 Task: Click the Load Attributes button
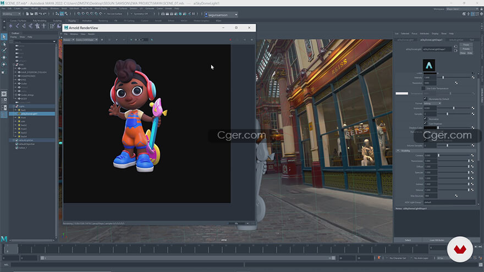(437, 240)
